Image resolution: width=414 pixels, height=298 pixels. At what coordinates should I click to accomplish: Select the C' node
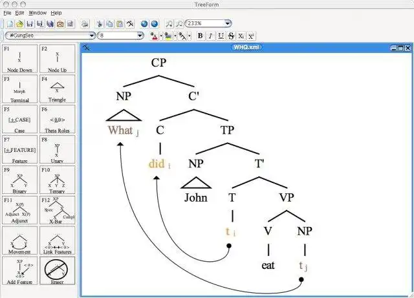pos(193,96)
